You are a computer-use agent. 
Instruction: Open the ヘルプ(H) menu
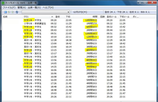[48, 7]
